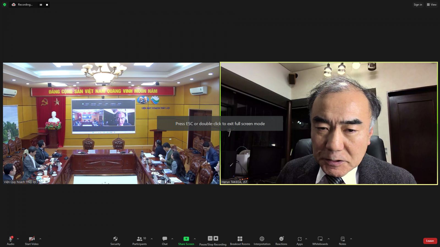This screenshot has height=247, width=440.
Task: Open Breakout Rooms
Action: tap(240, 240)
